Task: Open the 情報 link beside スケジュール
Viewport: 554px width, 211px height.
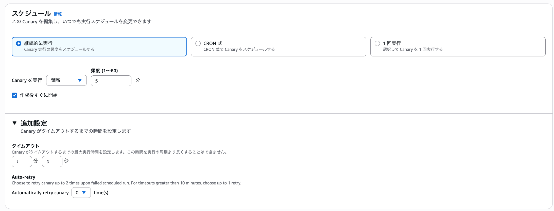Action: pos(58,14)
